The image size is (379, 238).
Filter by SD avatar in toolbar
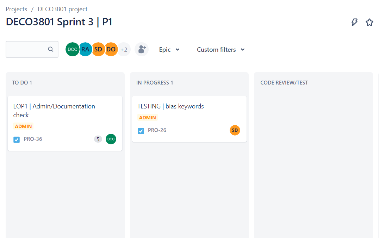(x=98, y=49)
